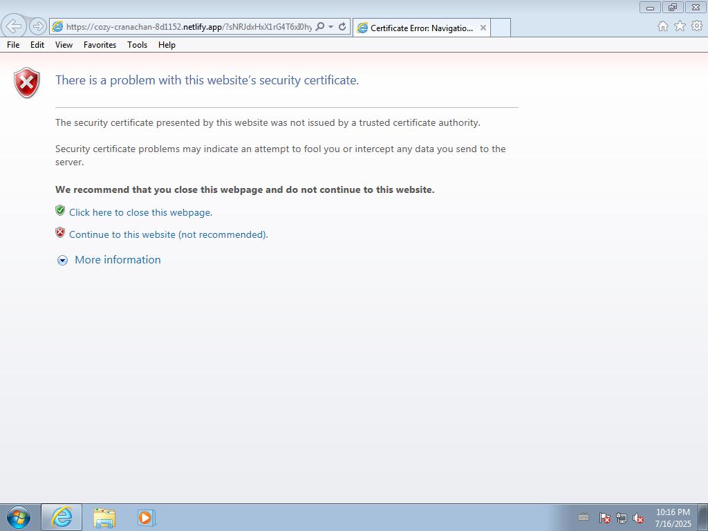Image resolution: width=708 pixels, height=531 pixels.
Task: Click Internet Explorer taskbar icon
Action: pos(62,517)
